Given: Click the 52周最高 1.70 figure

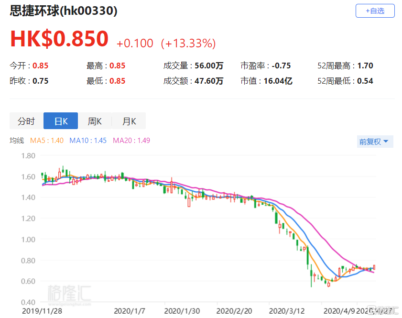Looking at the screenshot, I should coord(365,66).
